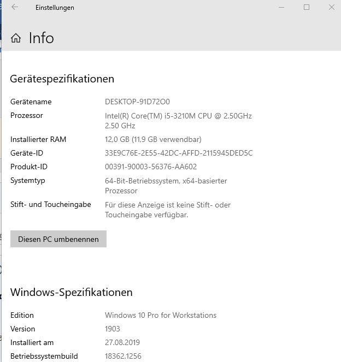Click the Installiert am label
The height and width of the screenshot is (362, 341).
pyautogui.click(x=32, y=342)
